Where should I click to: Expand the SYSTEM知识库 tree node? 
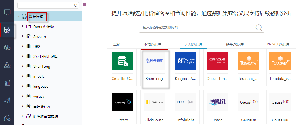(x=23, y=56)
